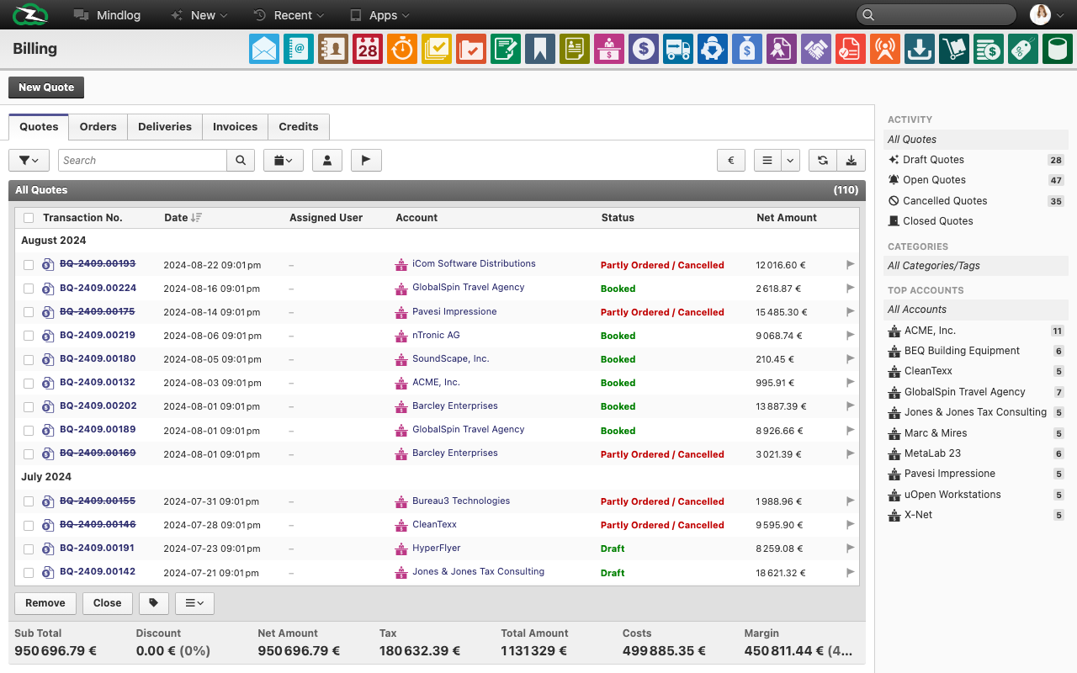Open the orange stopwatch Time Tracking icon

[402, 49]
